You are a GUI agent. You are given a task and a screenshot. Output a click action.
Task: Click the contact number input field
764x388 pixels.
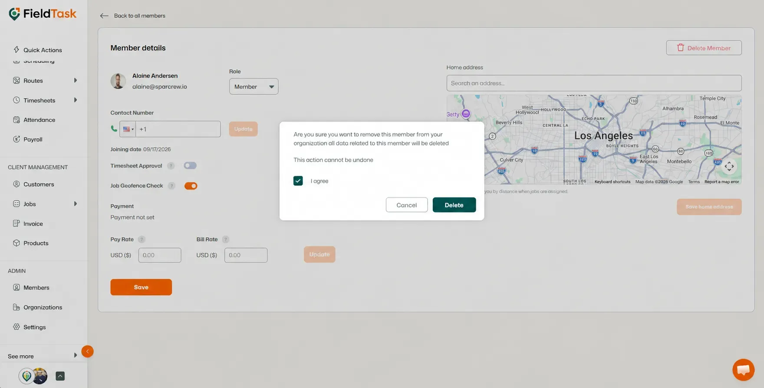pos(178,129)
